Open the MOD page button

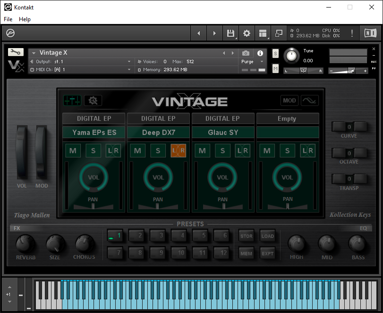[x=289, y=100]
